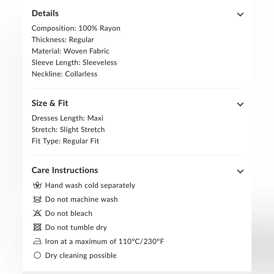Select the Composition: 100% Rayon text
274x274 pixels.
click(76, 28)
